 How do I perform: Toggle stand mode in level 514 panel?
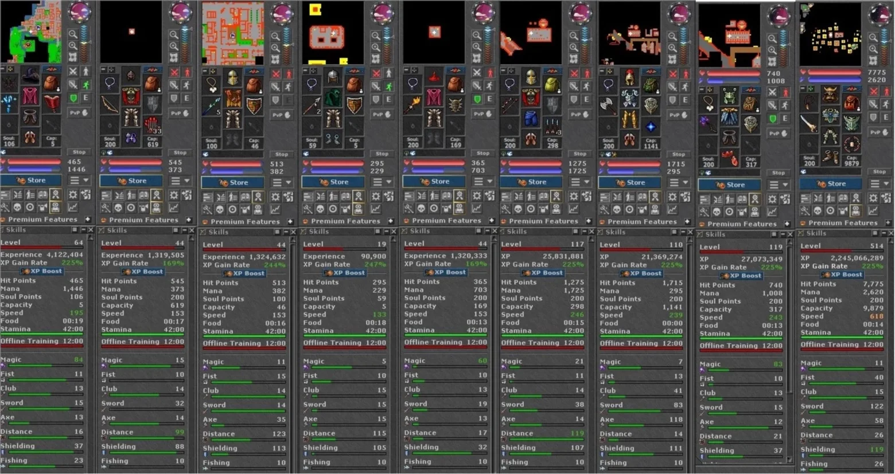click(x=886, y=91)
